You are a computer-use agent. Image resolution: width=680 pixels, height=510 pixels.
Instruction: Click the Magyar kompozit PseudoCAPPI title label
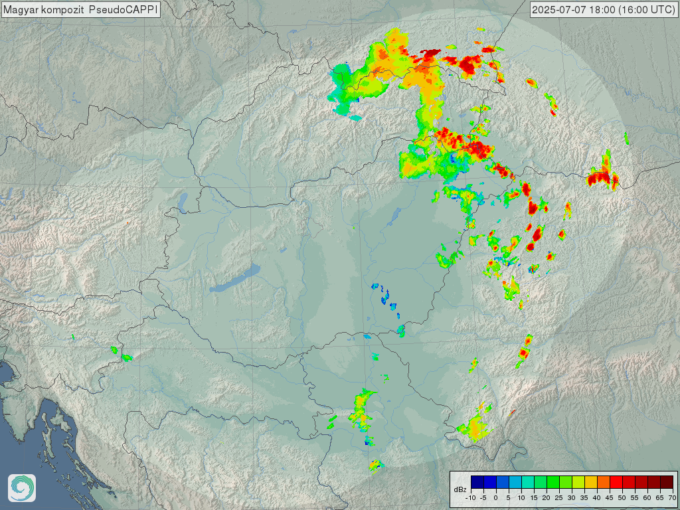pyautogui.click(x=80, y=9)
